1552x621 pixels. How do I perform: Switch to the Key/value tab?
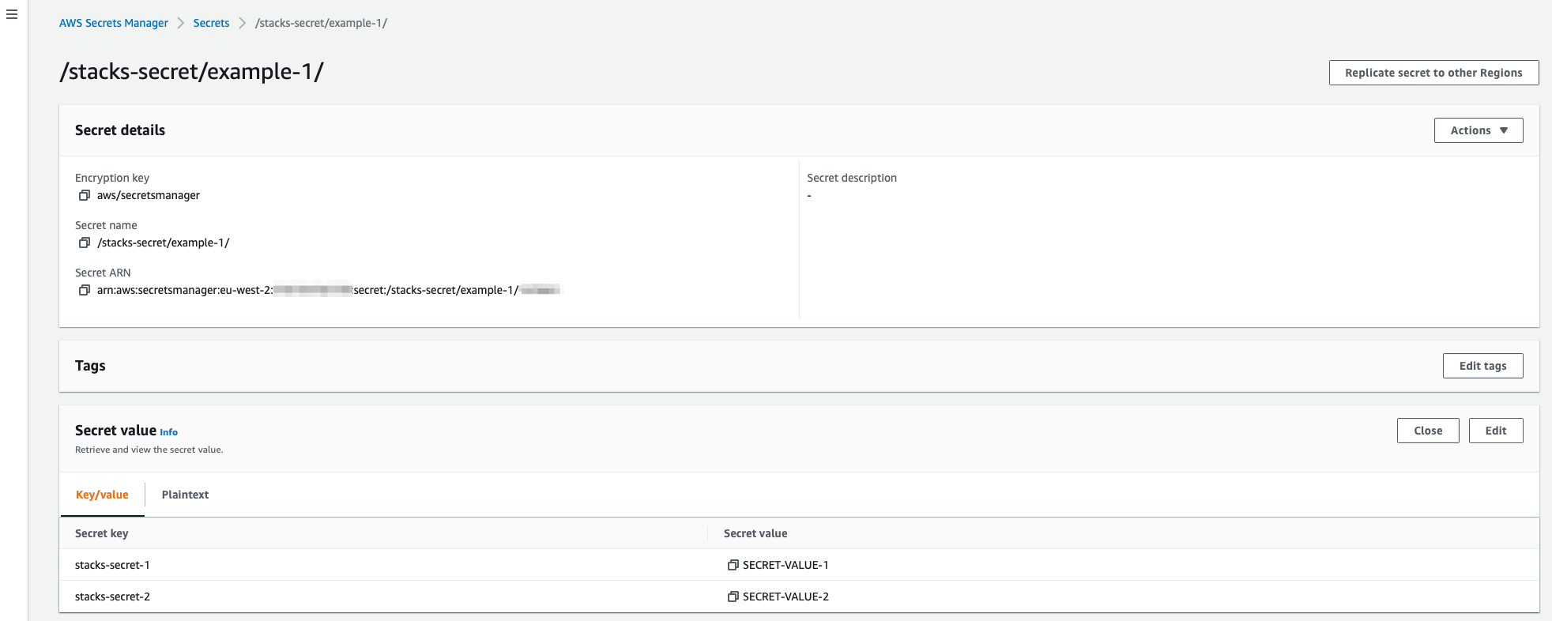[x=102, y=495]
